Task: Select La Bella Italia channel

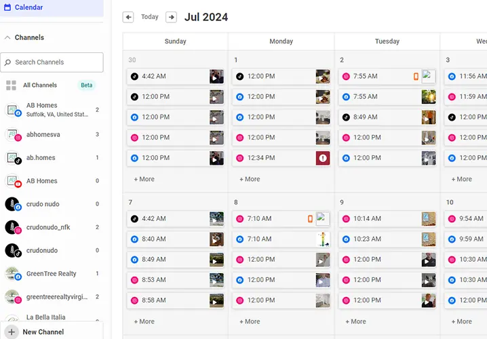Action: pos(52,317)
